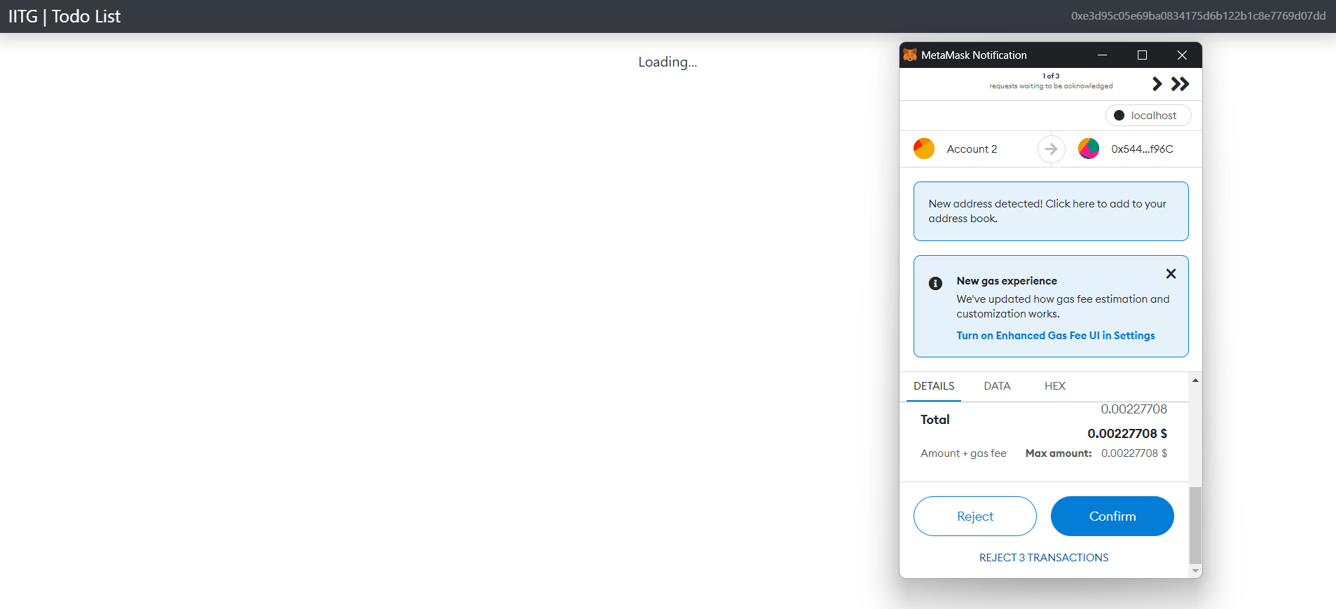
Task: Minimize the MetaMask Notification window
Action: pyautogui.click(x=1102, y=55)
